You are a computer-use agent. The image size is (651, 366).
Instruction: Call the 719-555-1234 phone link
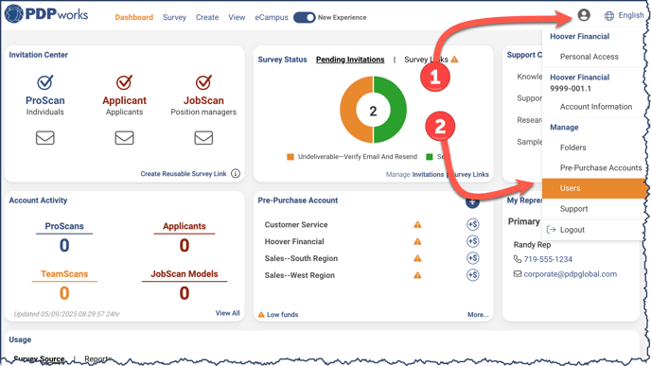[548, 259]
